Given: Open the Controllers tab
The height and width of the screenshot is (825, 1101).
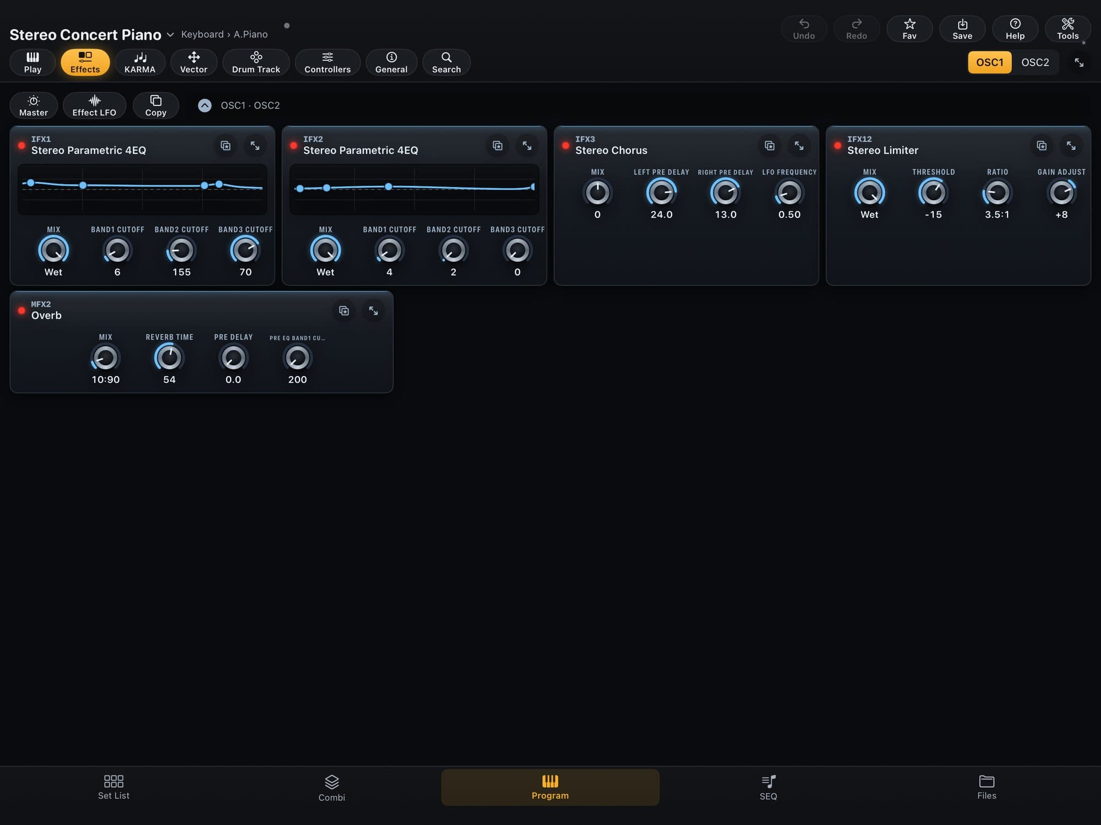Looking at the screenshot, I should click(328, 62).
